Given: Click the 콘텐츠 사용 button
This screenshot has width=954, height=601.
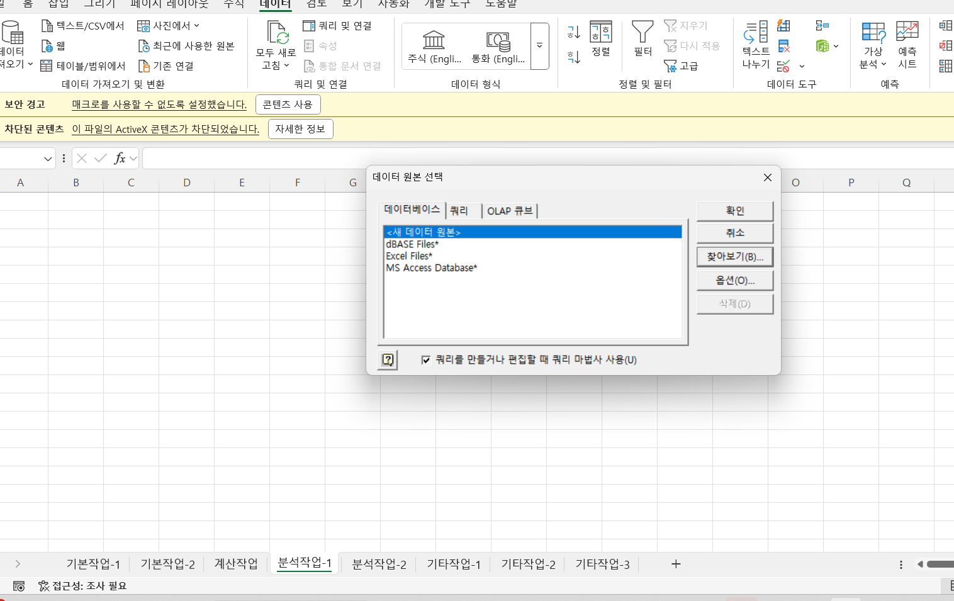Looking at the screenshot, I should (x=288, y=104).
